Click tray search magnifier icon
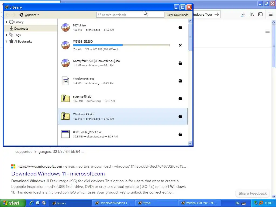This screenshot has width=276, height=207. pos(261,203)
